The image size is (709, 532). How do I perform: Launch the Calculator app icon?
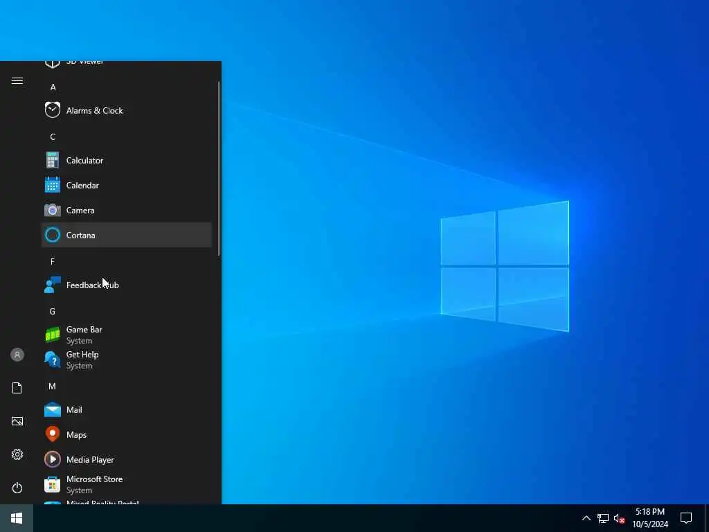click(53, 160)
